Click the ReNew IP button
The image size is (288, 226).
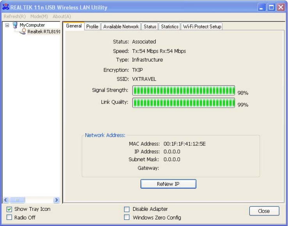click(168, 184)
